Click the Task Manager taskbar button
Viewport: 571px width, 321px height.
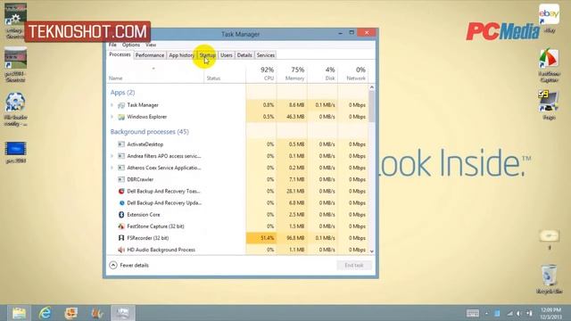coord(123,313)
